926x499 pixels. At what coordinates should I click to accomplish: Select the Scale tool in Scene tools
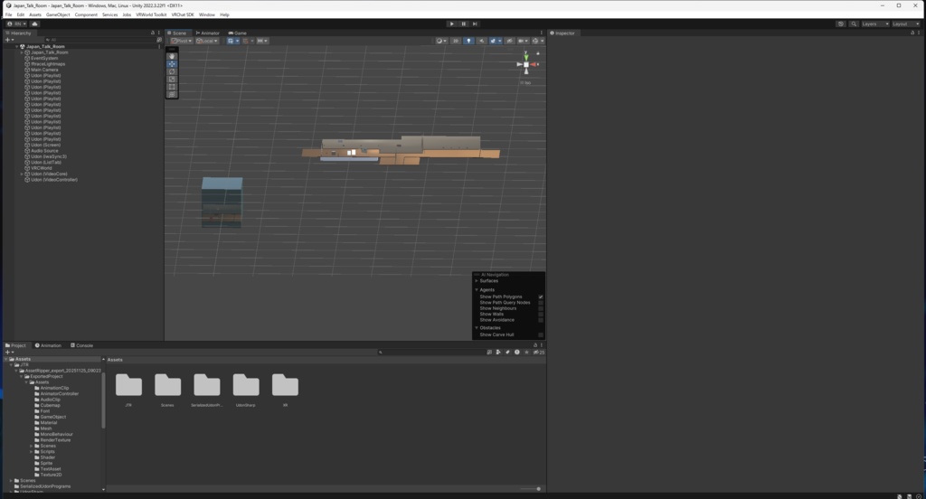(x=172, y=80)
